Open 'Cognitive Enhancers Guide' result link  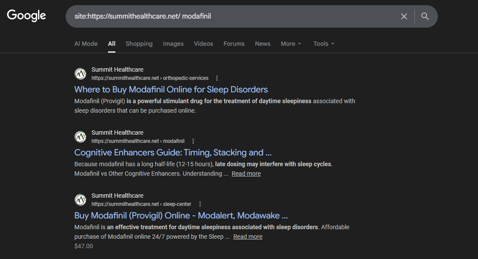pos(173,152)
